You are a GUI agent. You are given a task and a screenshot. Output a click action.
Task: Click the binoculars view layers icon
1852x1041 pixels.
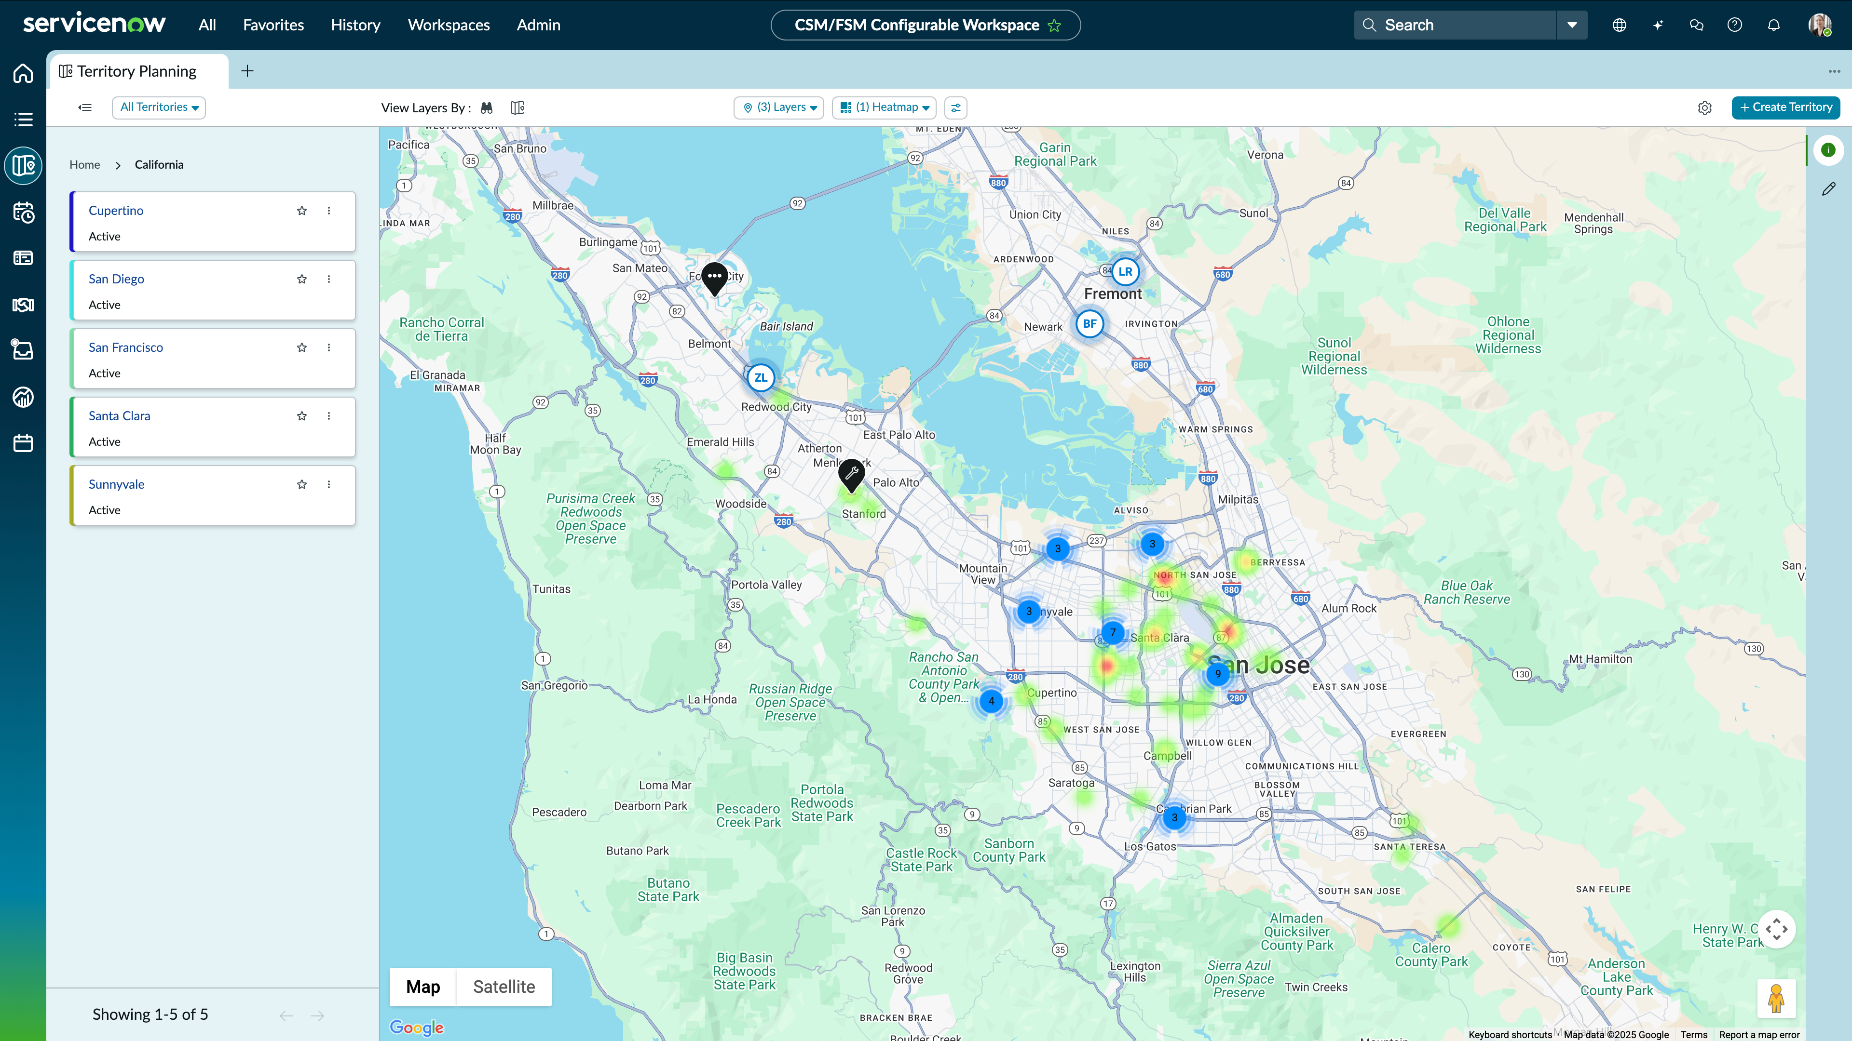(x=487, y=108)
